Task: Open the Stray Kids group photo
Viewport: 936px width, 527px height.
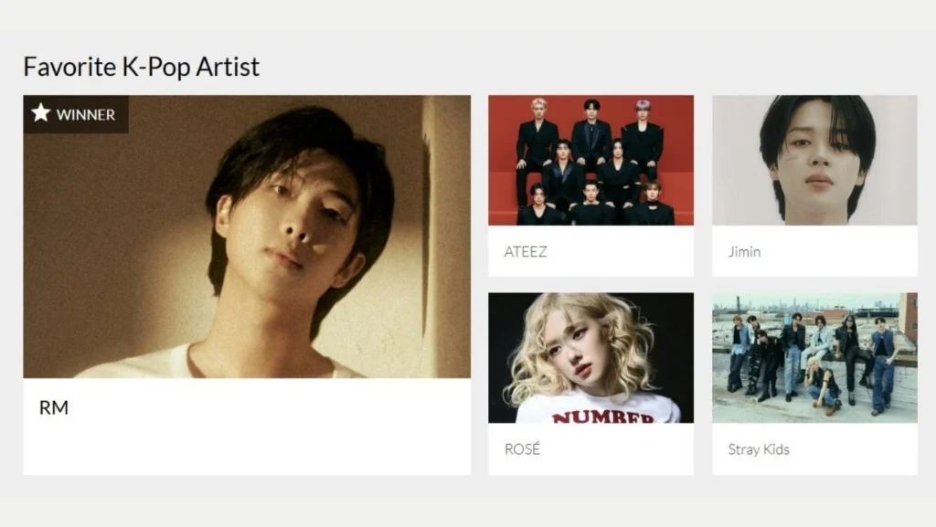Action: click(814, 358)
